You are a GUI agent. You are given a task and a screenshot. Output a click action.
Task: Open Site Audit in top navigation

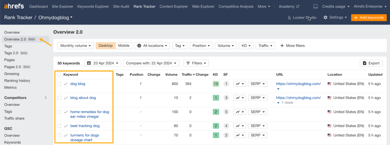[x=121, y=6]
